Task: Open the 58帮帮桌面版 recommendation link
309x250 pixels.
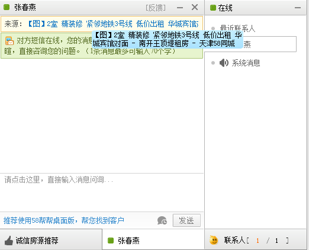Action: click(64, 220)
